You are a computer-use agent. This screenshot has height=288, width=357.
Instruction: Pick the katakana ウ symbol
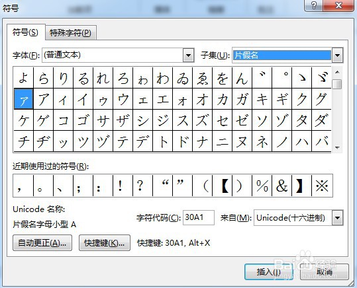click(123, 99)
